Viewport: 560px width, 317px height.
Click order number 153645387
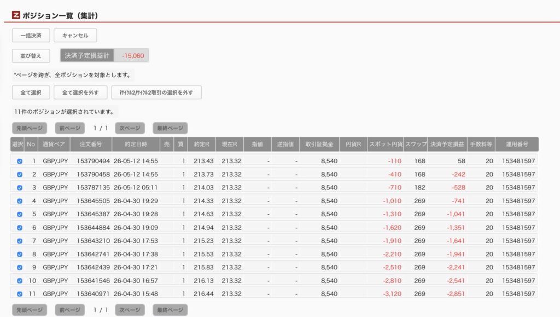(93, 214)
